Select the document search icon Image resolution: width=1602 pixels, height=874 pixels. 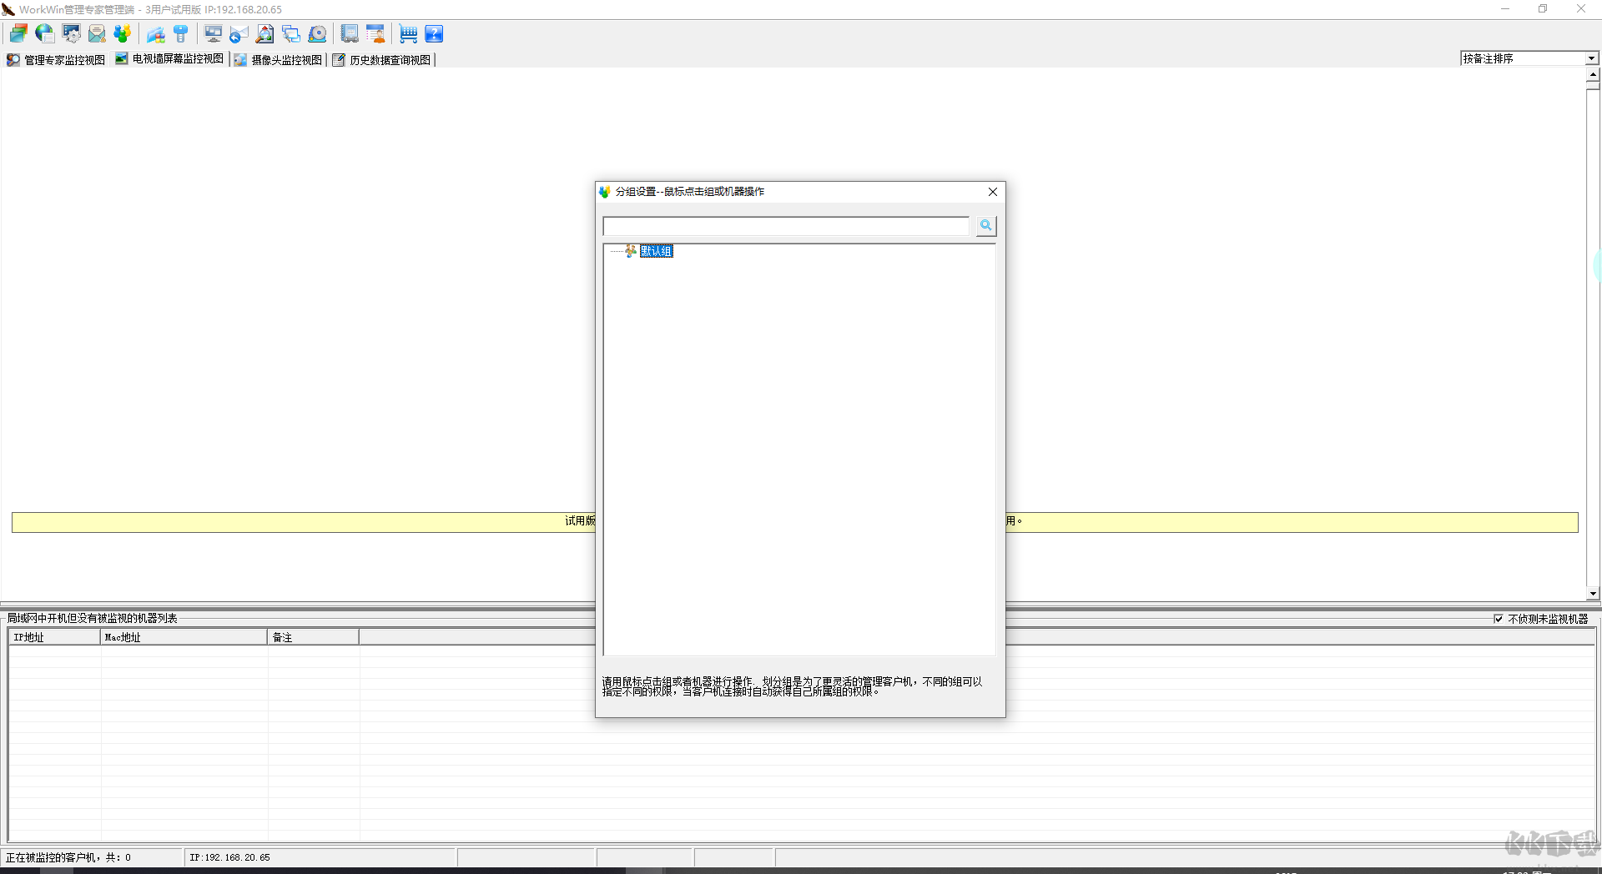click(x=264, y=33)
